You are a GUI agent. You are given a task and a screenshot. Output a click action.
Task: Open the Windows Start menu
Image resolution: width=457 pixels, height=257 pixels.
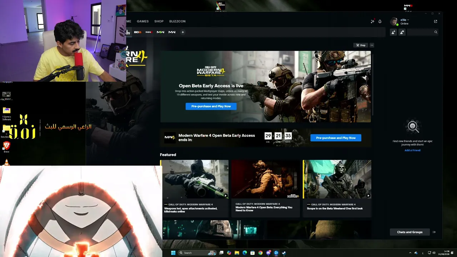click(173, 253)
